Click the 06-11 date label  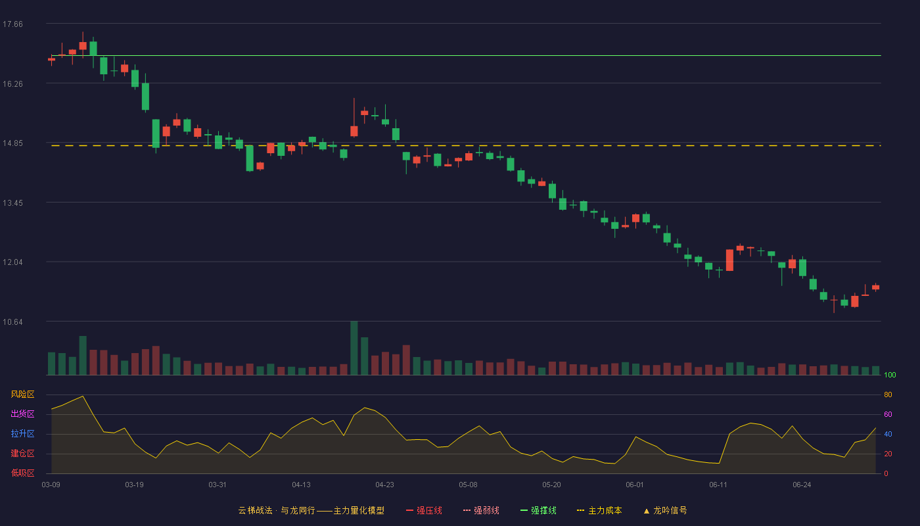[718, 485]
